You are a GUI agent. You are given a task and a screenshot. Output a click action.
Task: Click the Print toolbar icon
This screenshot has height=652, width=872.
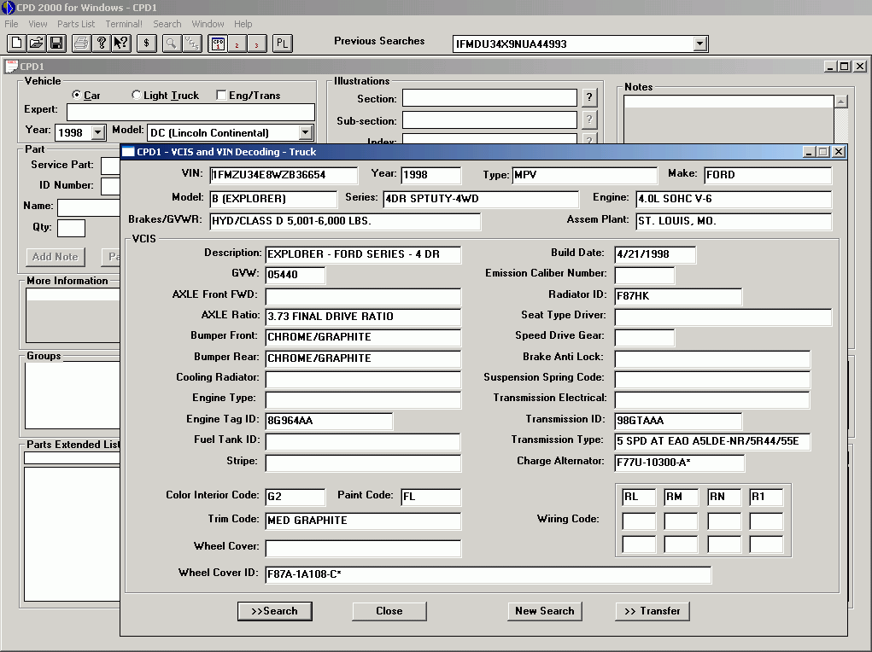[81, 44]
